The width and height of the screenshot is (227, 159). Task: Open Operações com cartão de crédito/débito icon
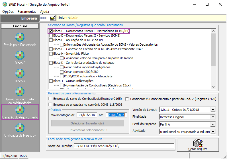pos(20,92)
